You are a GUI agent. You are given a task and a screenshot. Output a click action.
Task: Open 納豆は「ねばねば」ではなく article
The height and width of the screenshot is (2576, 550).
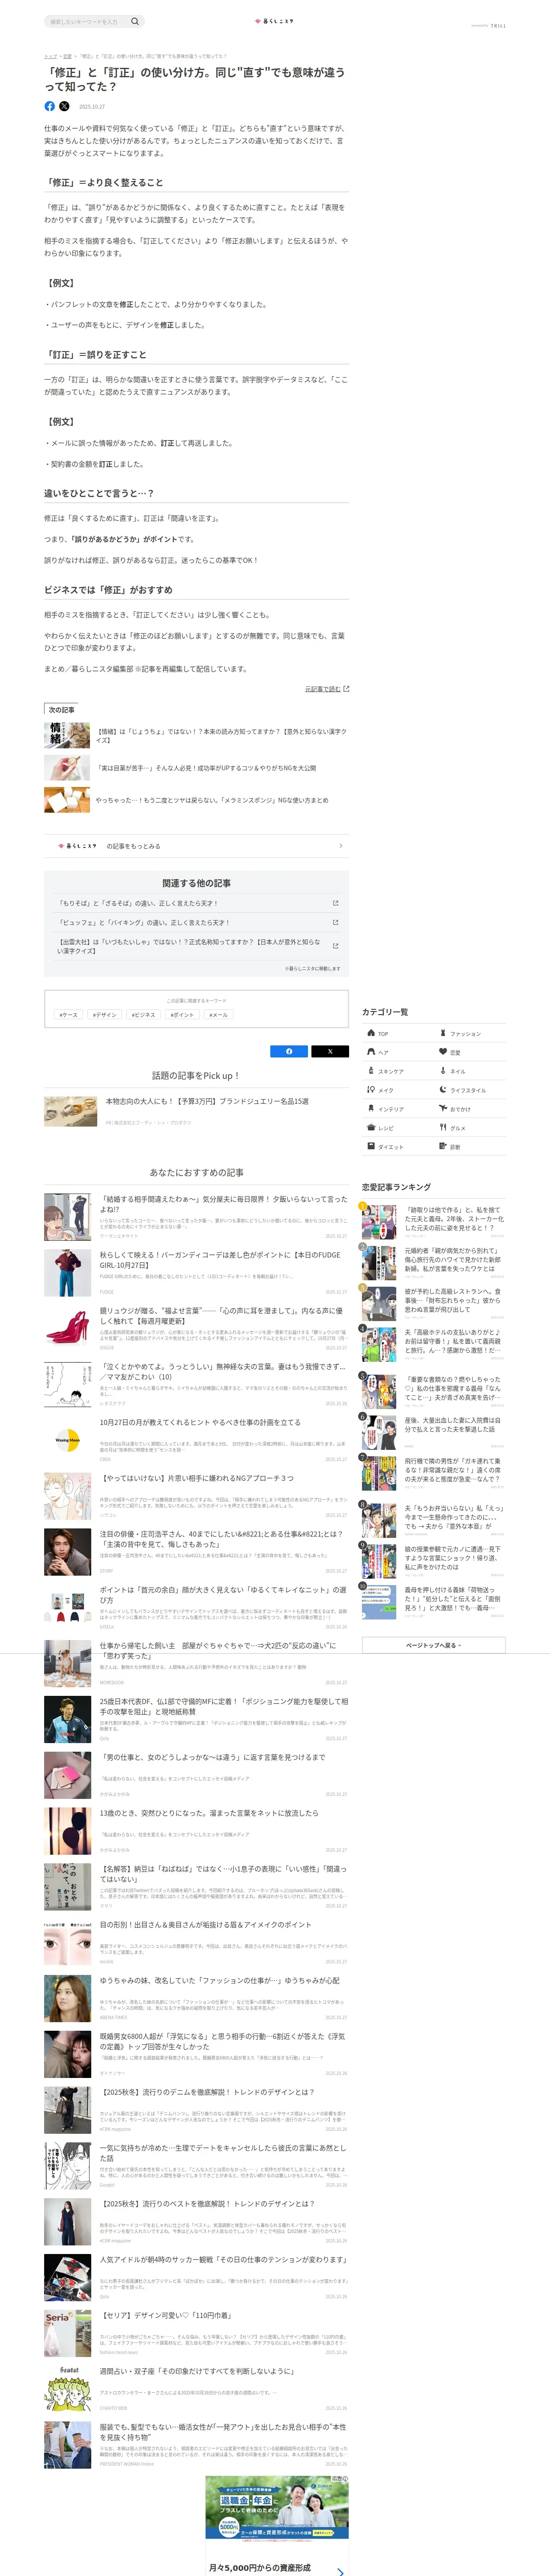click(224, 1874)
